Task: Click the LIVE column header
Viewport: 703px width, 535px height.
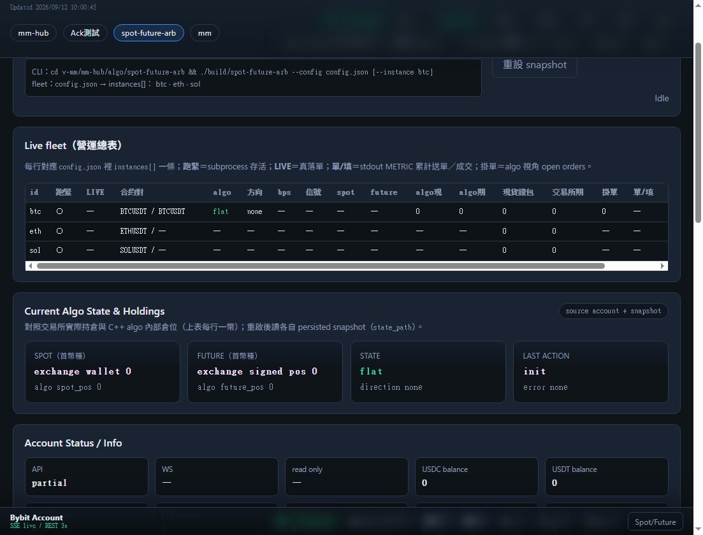Action: tap(95, 192)
